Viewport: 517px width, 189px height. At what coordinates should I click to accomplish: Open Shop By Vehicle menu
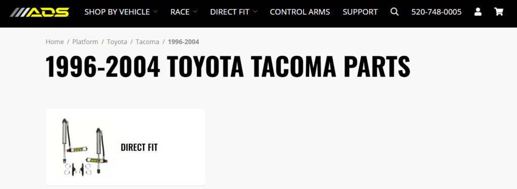117,12
